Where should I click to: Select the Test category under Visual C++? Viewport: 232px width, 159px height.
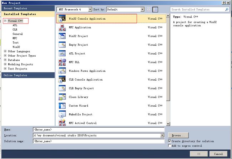tap(16, 42)
